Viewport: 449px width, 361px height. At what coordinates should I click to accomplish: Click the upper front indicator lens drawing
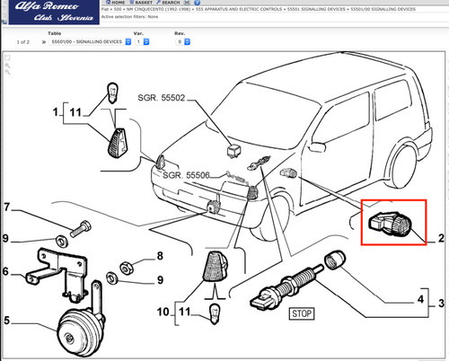[117, 143]
